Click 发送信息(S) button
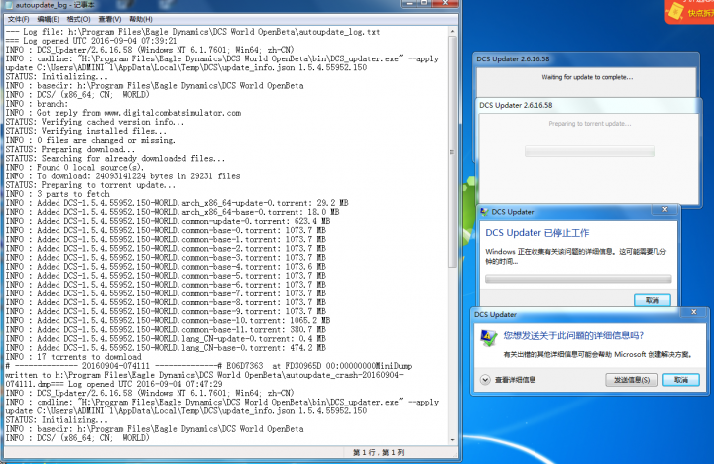Viewport: 714px width, 464px height. click(631, 380)
